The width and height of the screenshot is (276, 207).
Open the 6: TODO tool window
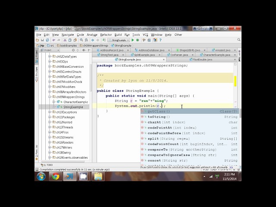pyautogui.click(x=47, y=165)
